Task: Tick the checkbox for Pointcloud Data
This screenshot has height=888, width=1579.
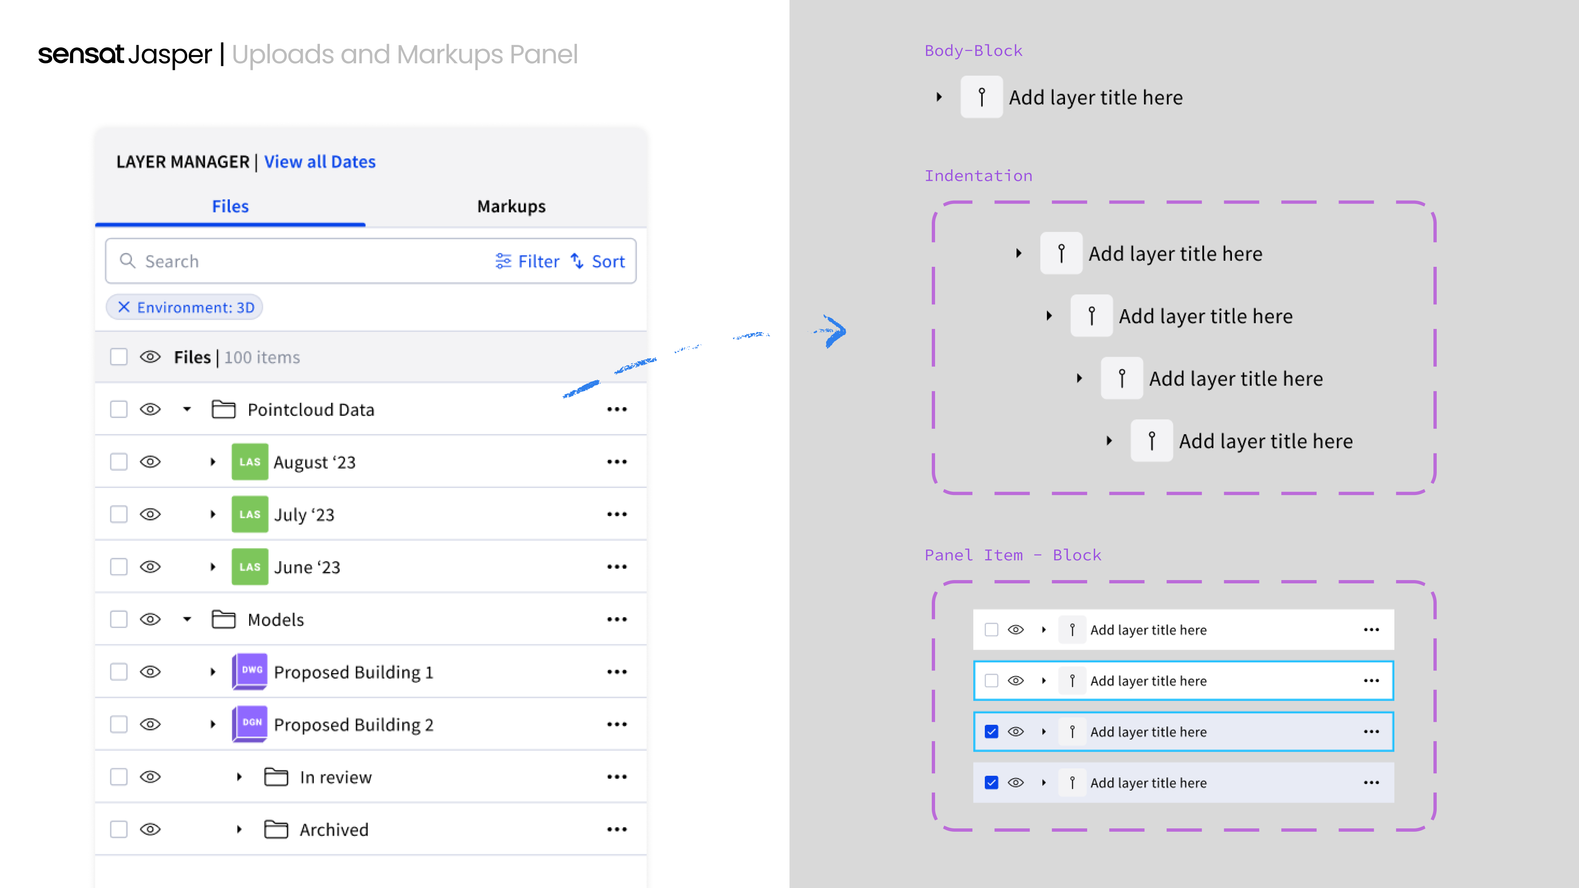Action: (x=118, y=409)
